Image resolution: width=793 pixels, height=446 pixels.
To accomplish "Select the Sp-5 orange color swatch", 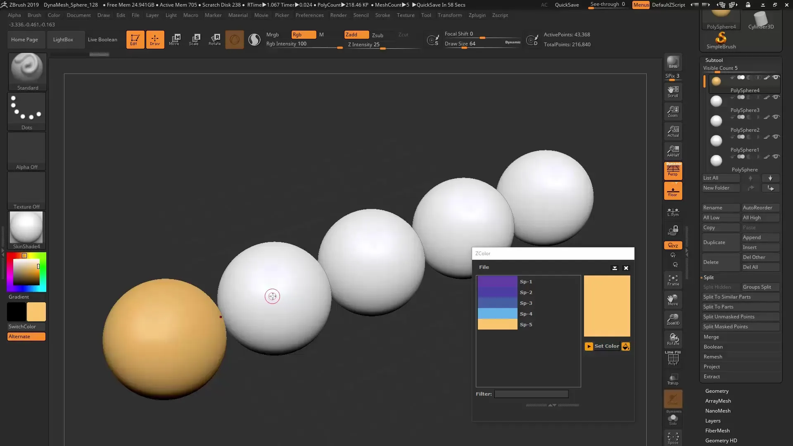I will pyautogui.click(x=497, y=325).
